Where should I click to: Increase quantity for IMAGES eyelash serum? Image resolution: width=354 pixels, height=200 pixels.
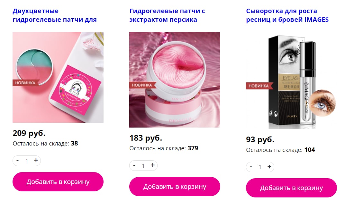[x=269, y=167]
